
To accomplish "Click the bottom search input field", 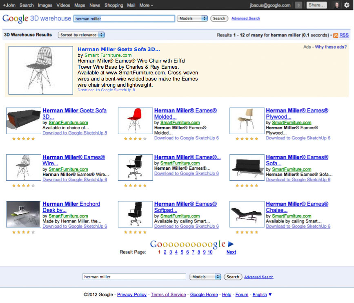I will [x=134, y=277].
